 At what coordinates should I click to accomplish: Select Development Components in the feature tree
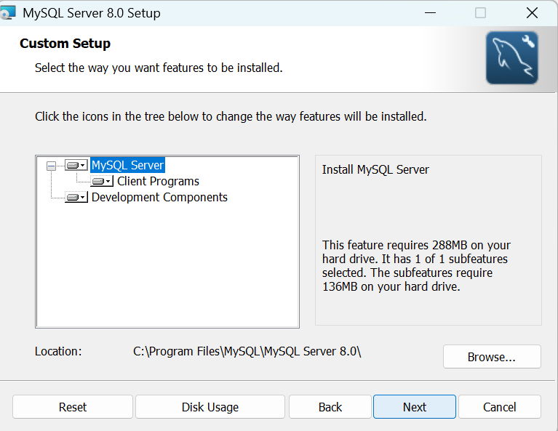[x=159, y=198]
